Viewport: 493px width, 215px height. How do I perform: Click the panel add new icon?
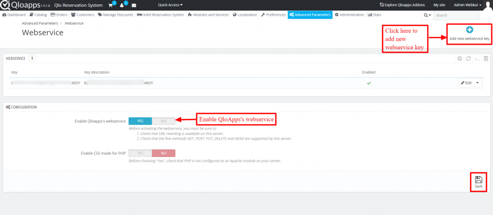pyautogui.click(x=460, y=59)
